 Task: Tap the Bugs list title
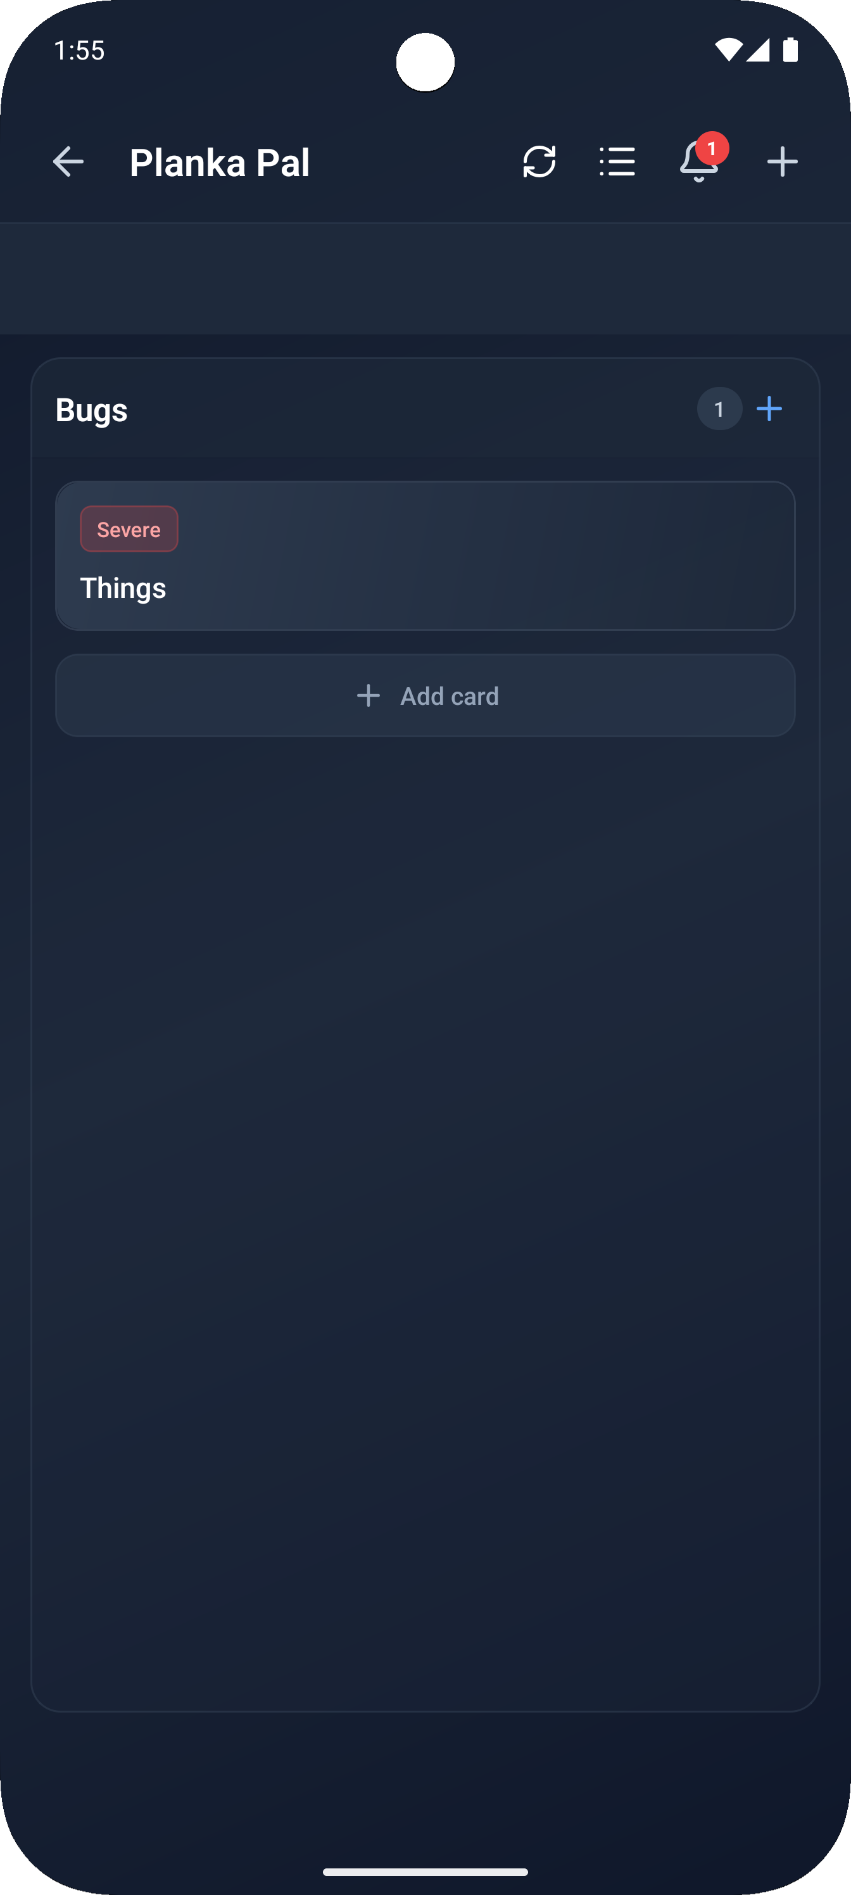pyautogui.click(x=91, y=410)
